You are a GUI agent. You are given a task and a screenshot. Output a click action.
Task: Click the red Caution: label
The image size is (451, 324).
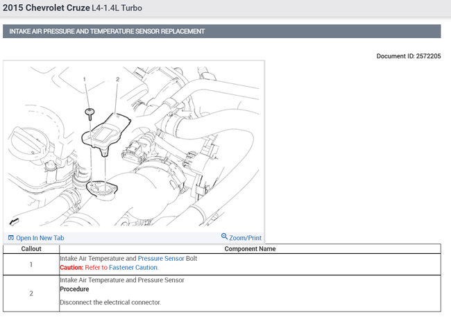click(71, 267)
